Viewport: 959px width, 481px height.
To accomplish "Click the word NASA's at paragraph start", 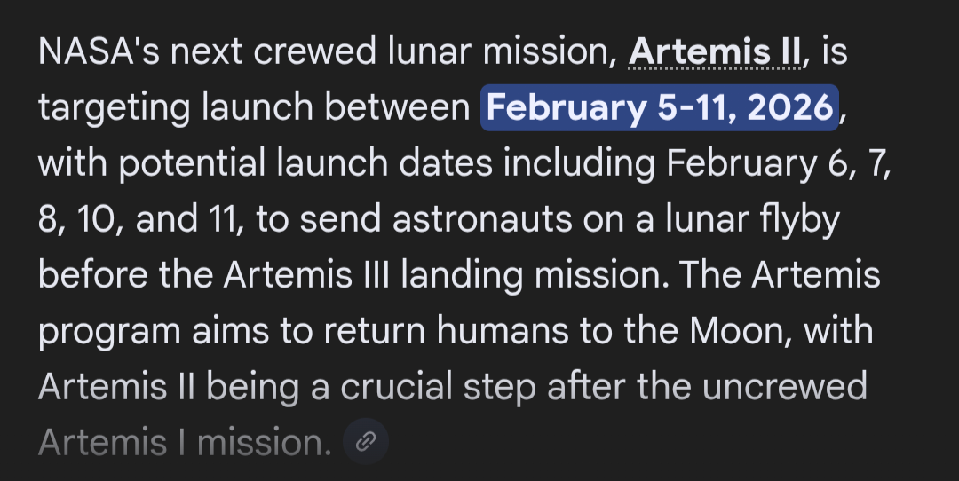I will (x=97, y=53).
